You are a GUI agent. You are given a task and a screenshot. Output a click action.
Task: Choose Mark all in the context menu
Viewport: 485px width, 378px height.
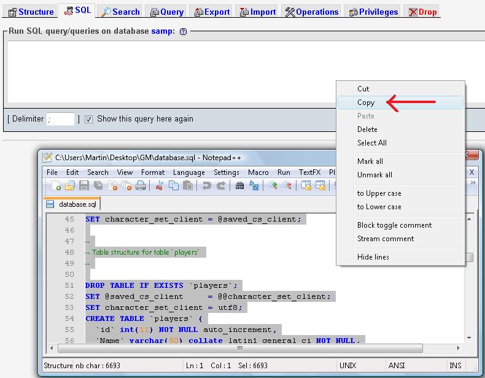click(400, 161)
